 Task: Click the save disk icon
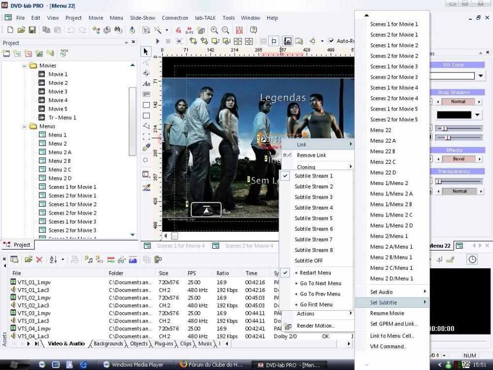click(32, 30)
